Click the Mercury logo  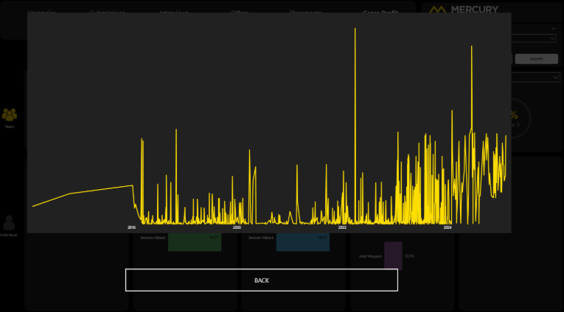click(464, 10)
